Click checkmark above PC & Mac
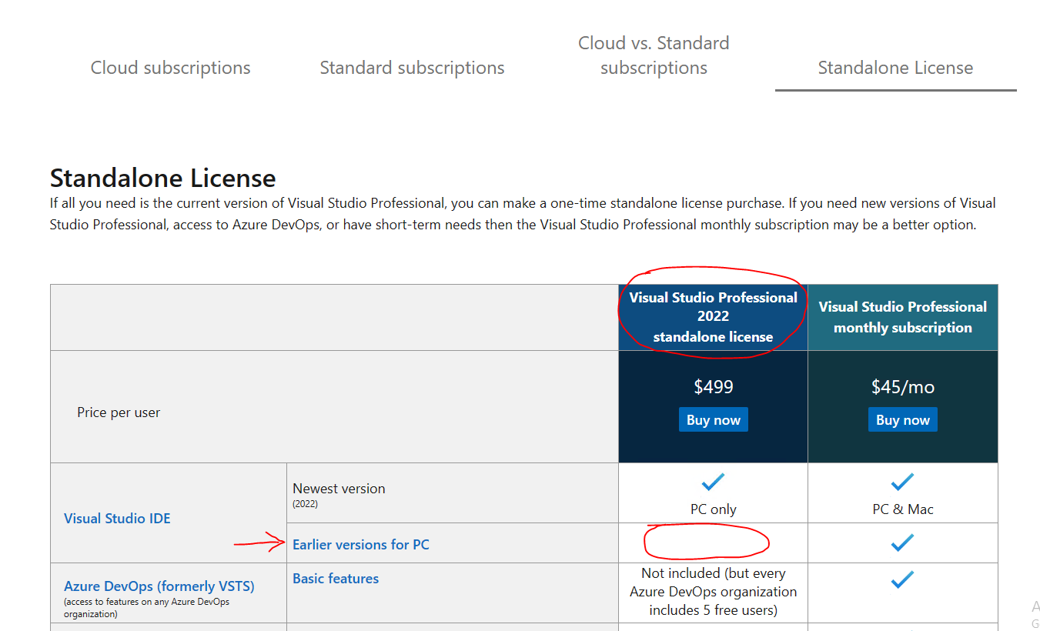The height and width of the screenshot is (631, 1040). click(x=902, y=482)
